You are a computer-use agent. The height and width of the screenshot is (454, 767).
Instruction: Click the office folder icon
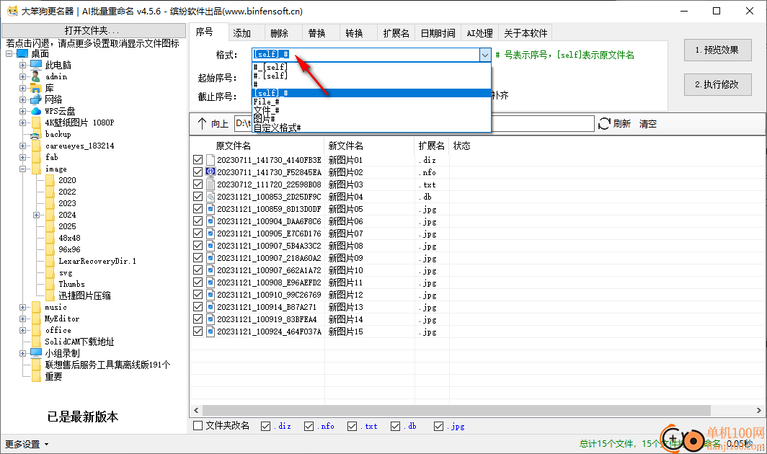pyautogui.click(x=36, y=330)
